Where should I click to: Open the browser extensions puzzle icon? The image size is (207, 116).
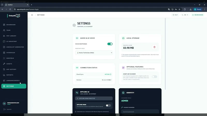tap(185, 9)
